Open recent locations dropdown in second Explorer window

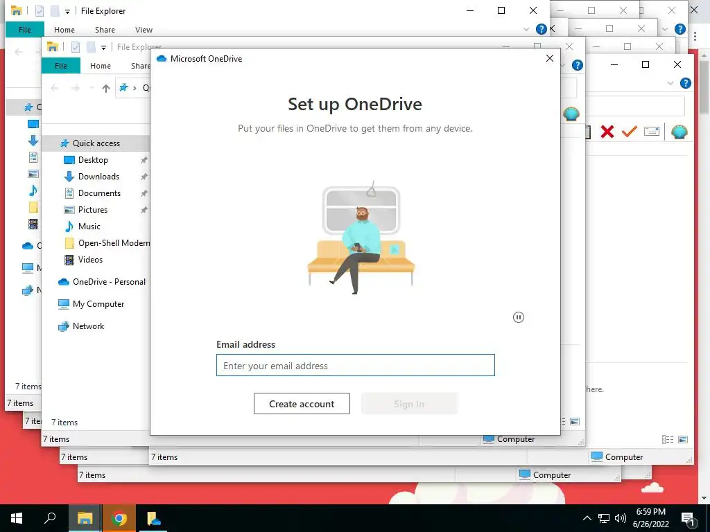pos(91,88)
